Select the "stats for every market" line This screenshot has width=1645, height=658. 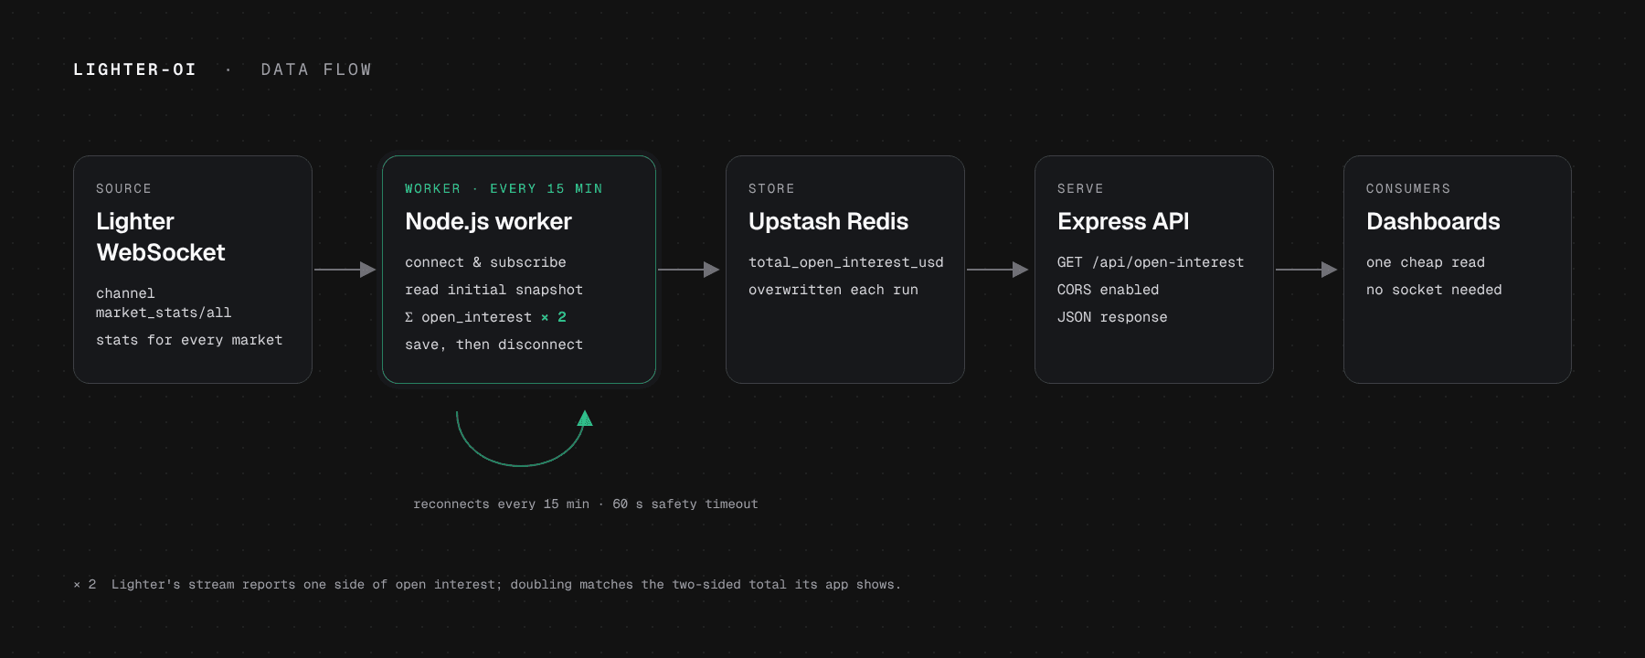[x=189, y=340]
